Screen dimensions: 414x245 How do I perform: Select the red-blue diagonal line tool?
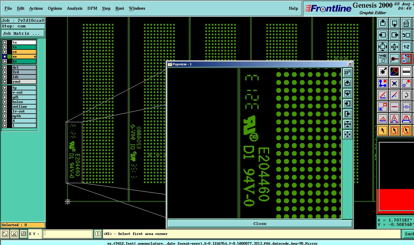point(395,95)
